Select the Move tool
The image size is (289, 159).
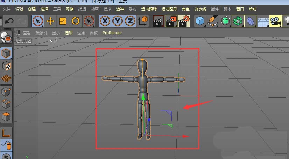pos(50,21)
